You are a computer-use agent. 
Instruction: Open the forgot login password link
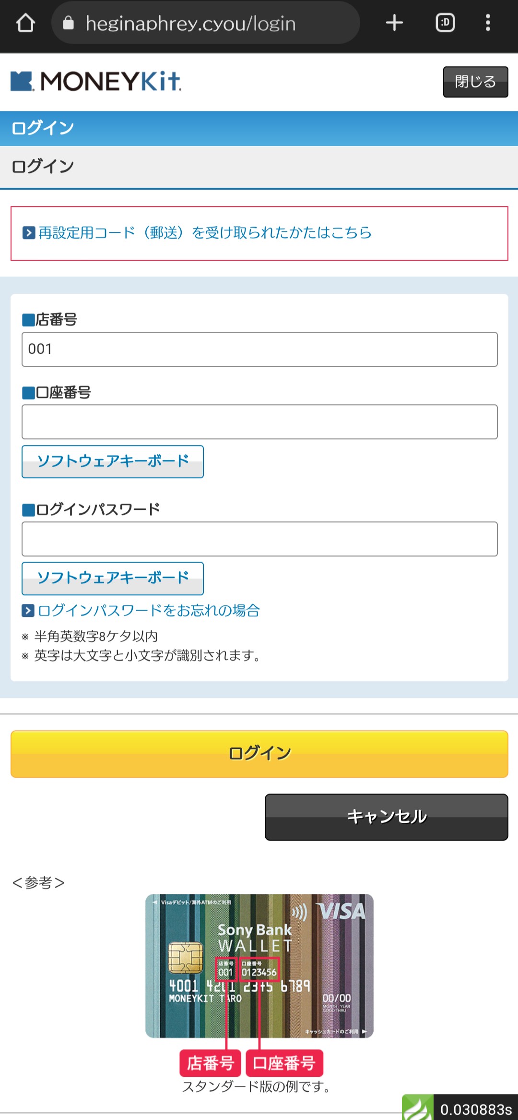(149, 611)
